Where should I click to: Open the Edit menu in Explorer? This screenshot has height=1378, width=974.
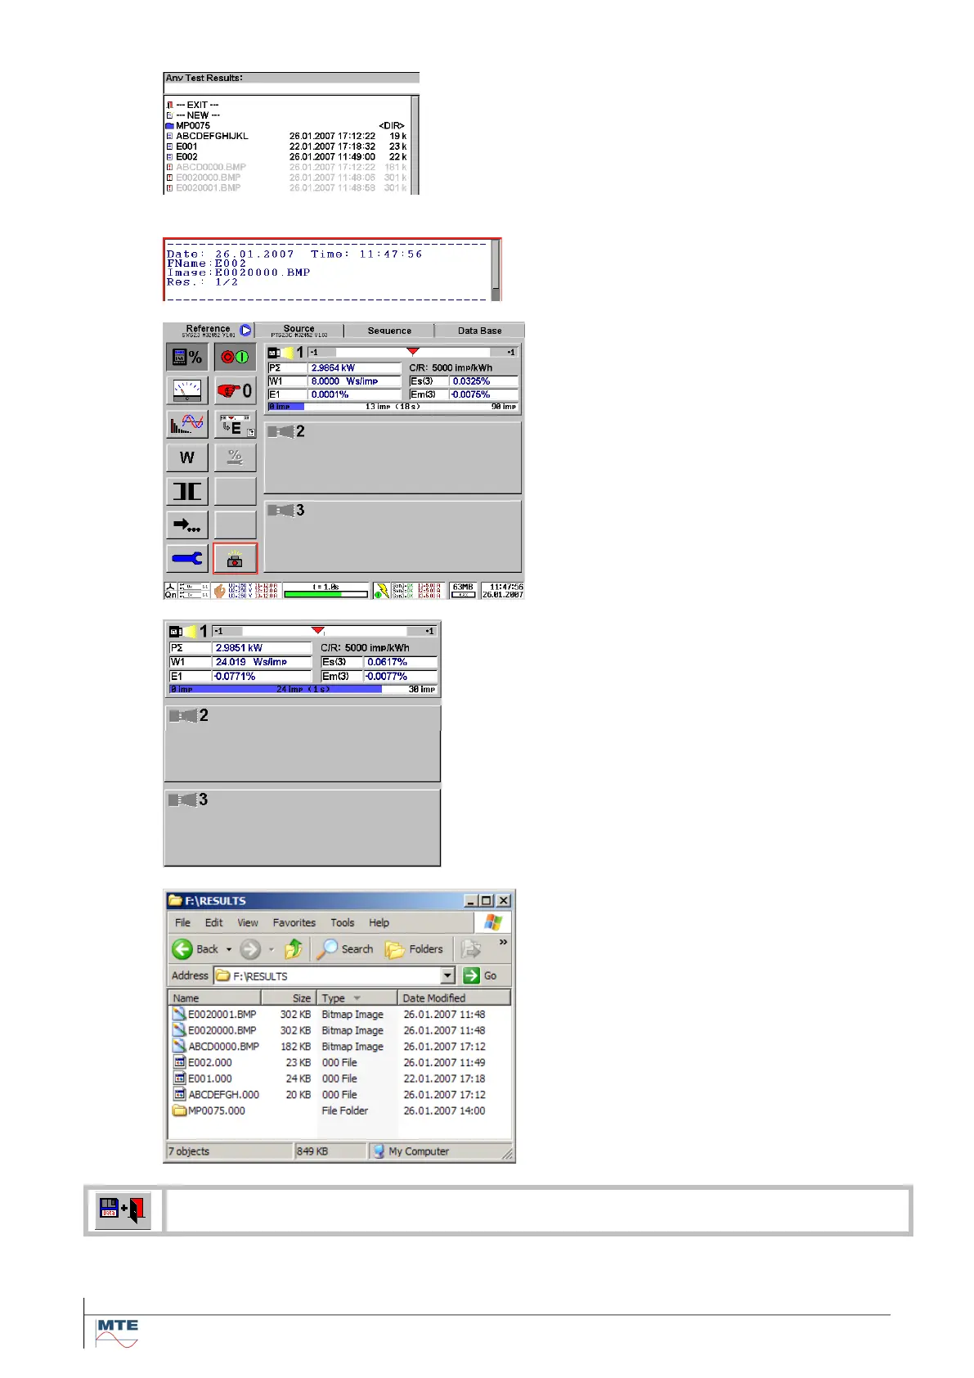[213, 922]
